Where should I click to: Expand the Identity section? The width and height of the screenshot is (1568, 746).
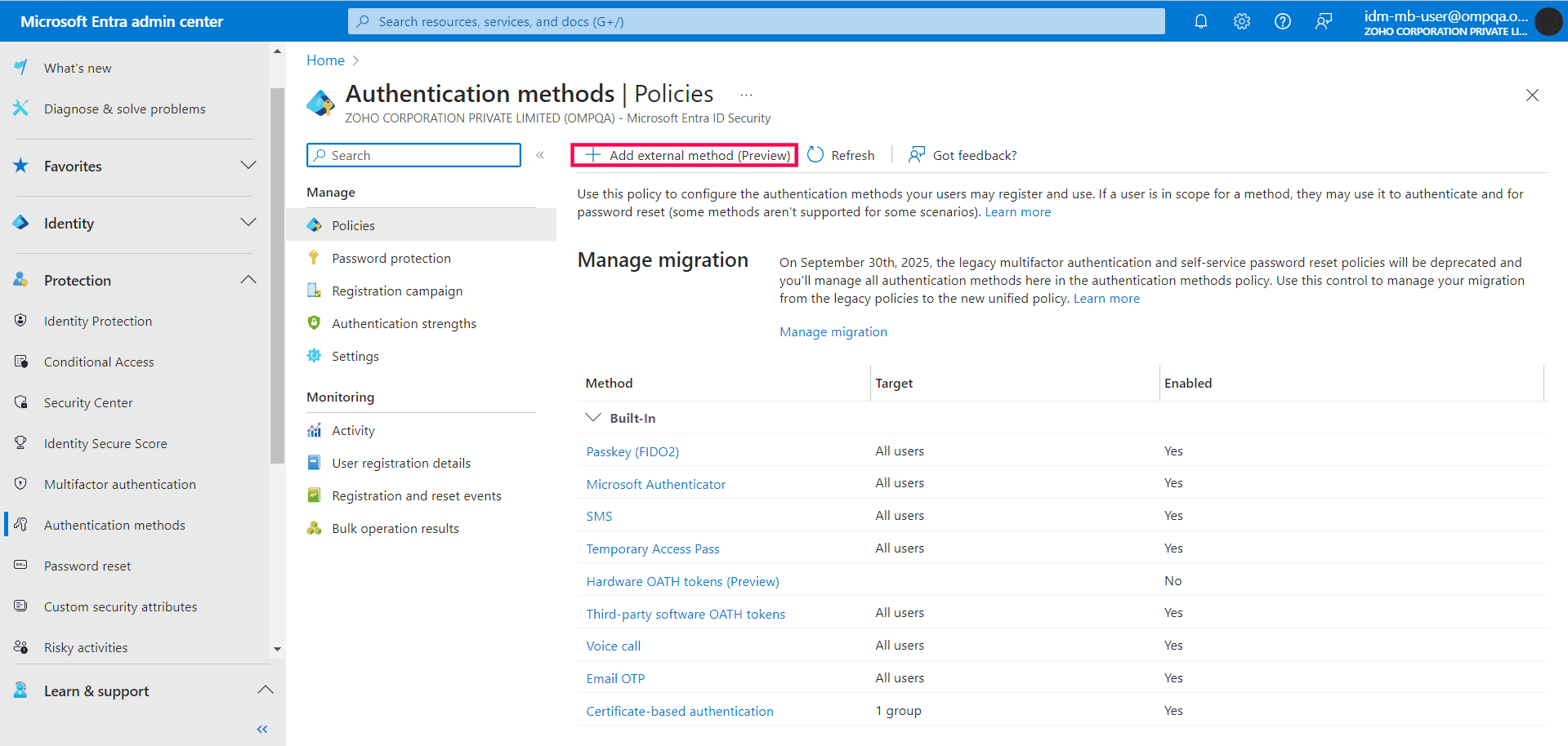pos(248,223)
